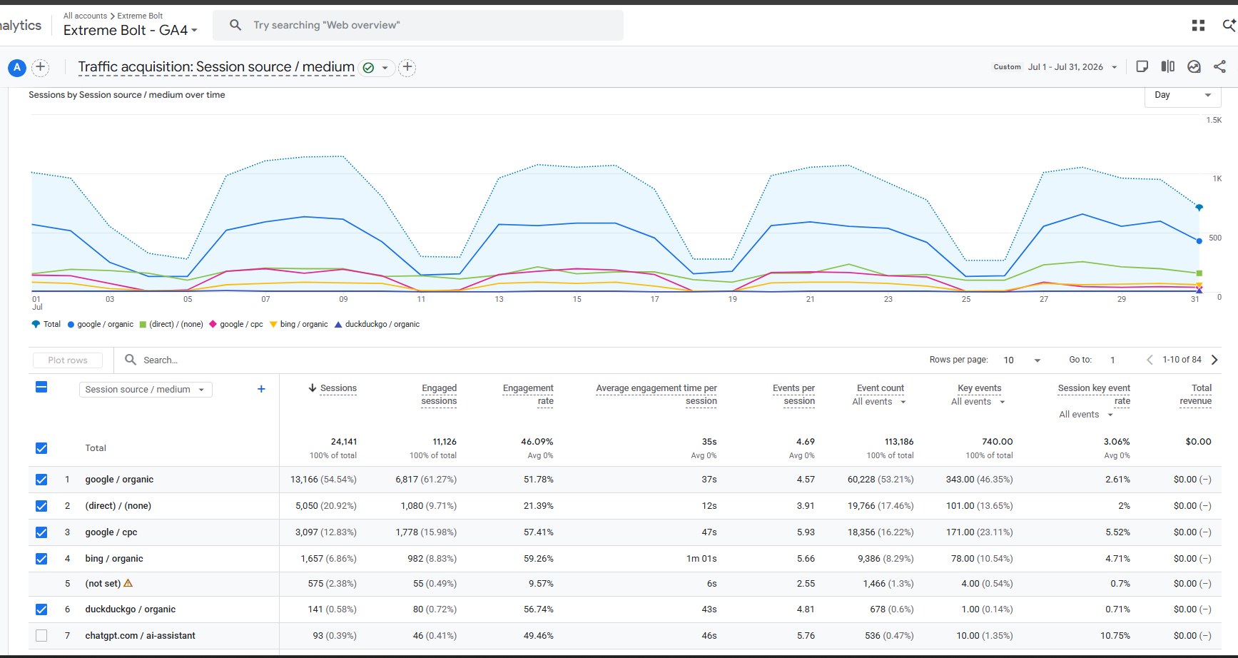1238x658 pixels.
Task: Uncheck the google / organic row checkbox
Action: (41, 480)
